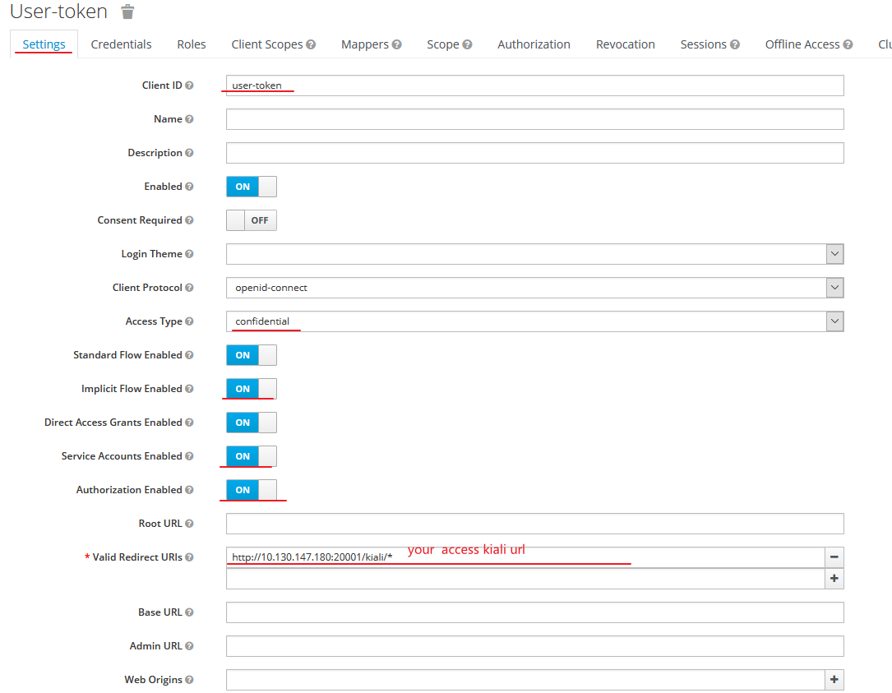Open the Client Protocol dropdown
Viewport: 892px width, 693px height.
click(534, 288)
